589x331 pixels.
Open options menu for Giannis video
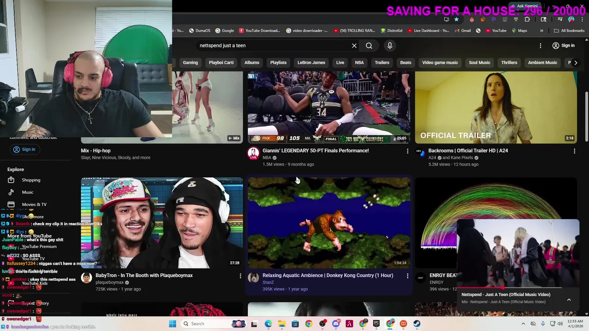[x=407, y=151]
